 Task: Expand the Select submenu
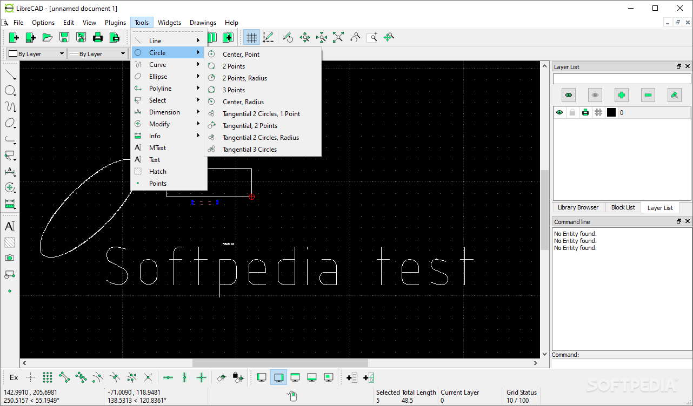(x=169, y=100)
